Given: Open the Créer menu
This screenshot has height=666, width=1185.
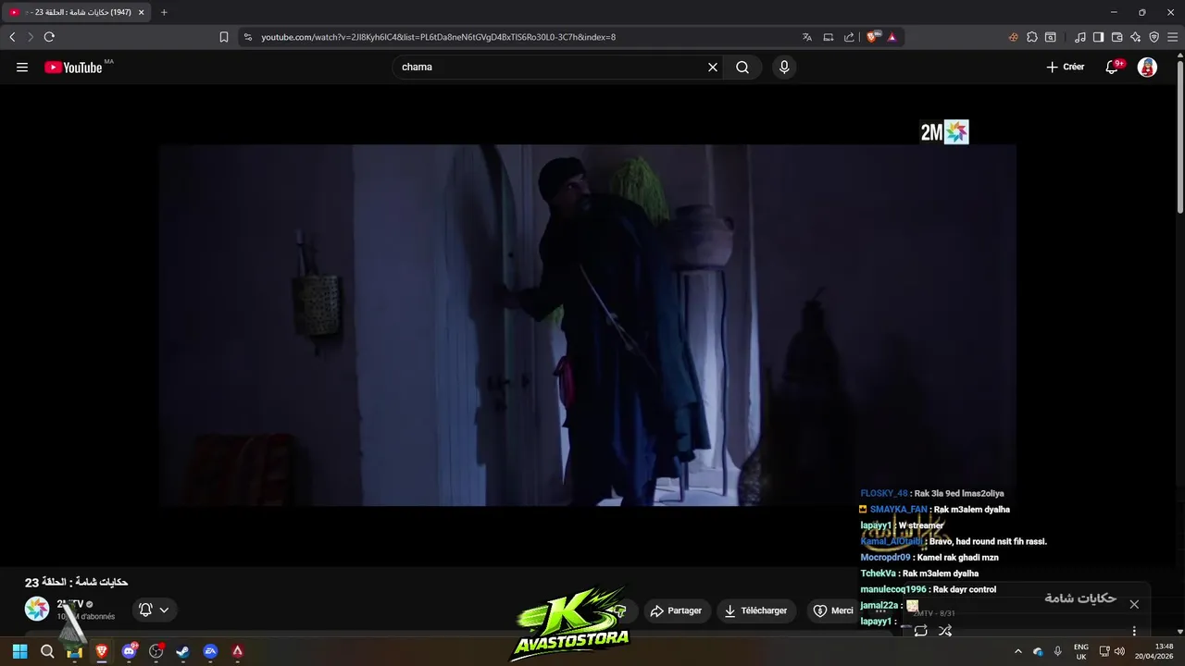Looking at the screenshot, I should coord(1066,67).
